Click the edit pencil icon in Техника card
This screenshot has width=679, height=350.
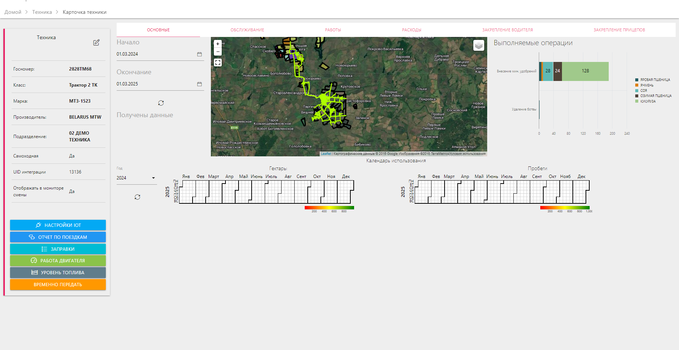96,43
